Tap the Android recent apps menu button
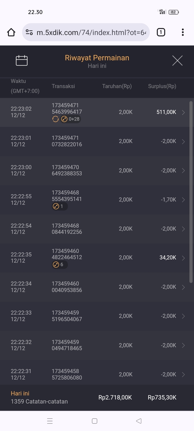This screenshot has width=194, height=431. click(x=50, y=421)
